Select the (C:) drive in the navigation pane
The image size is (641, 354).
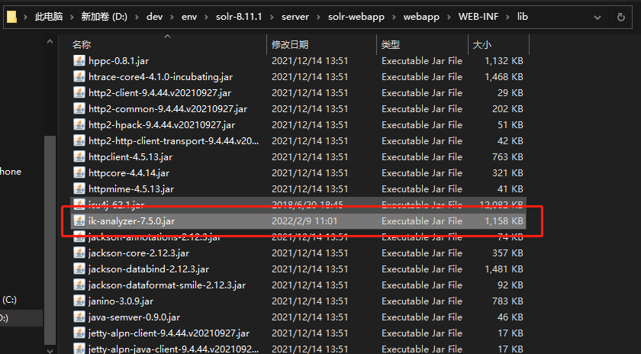[x=9, y=300]
